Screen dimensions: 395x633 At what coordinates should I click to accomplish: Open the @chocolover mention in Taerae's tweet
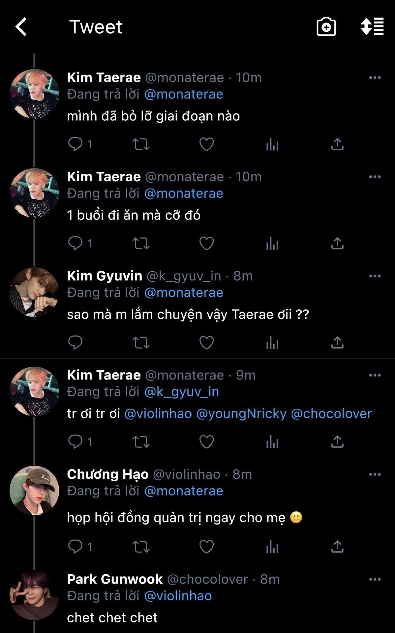(x=331, y=414)
